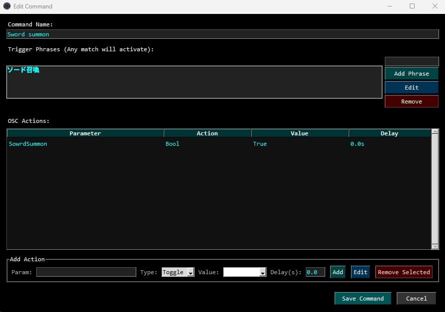The image size is (445, 312).
Task: Click the Delay column header
Action: pyautogui.click(x=389, y=133)
